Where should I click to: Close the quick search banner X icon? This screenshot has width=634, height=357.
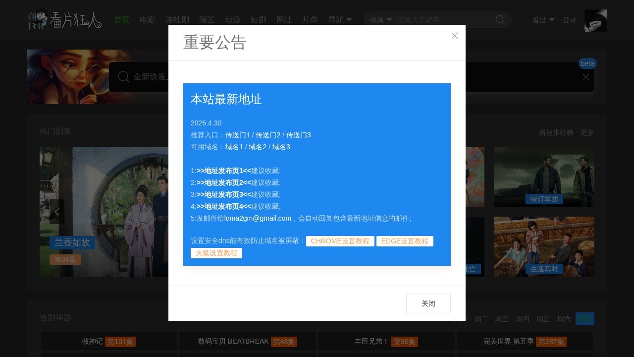[586, 77]
